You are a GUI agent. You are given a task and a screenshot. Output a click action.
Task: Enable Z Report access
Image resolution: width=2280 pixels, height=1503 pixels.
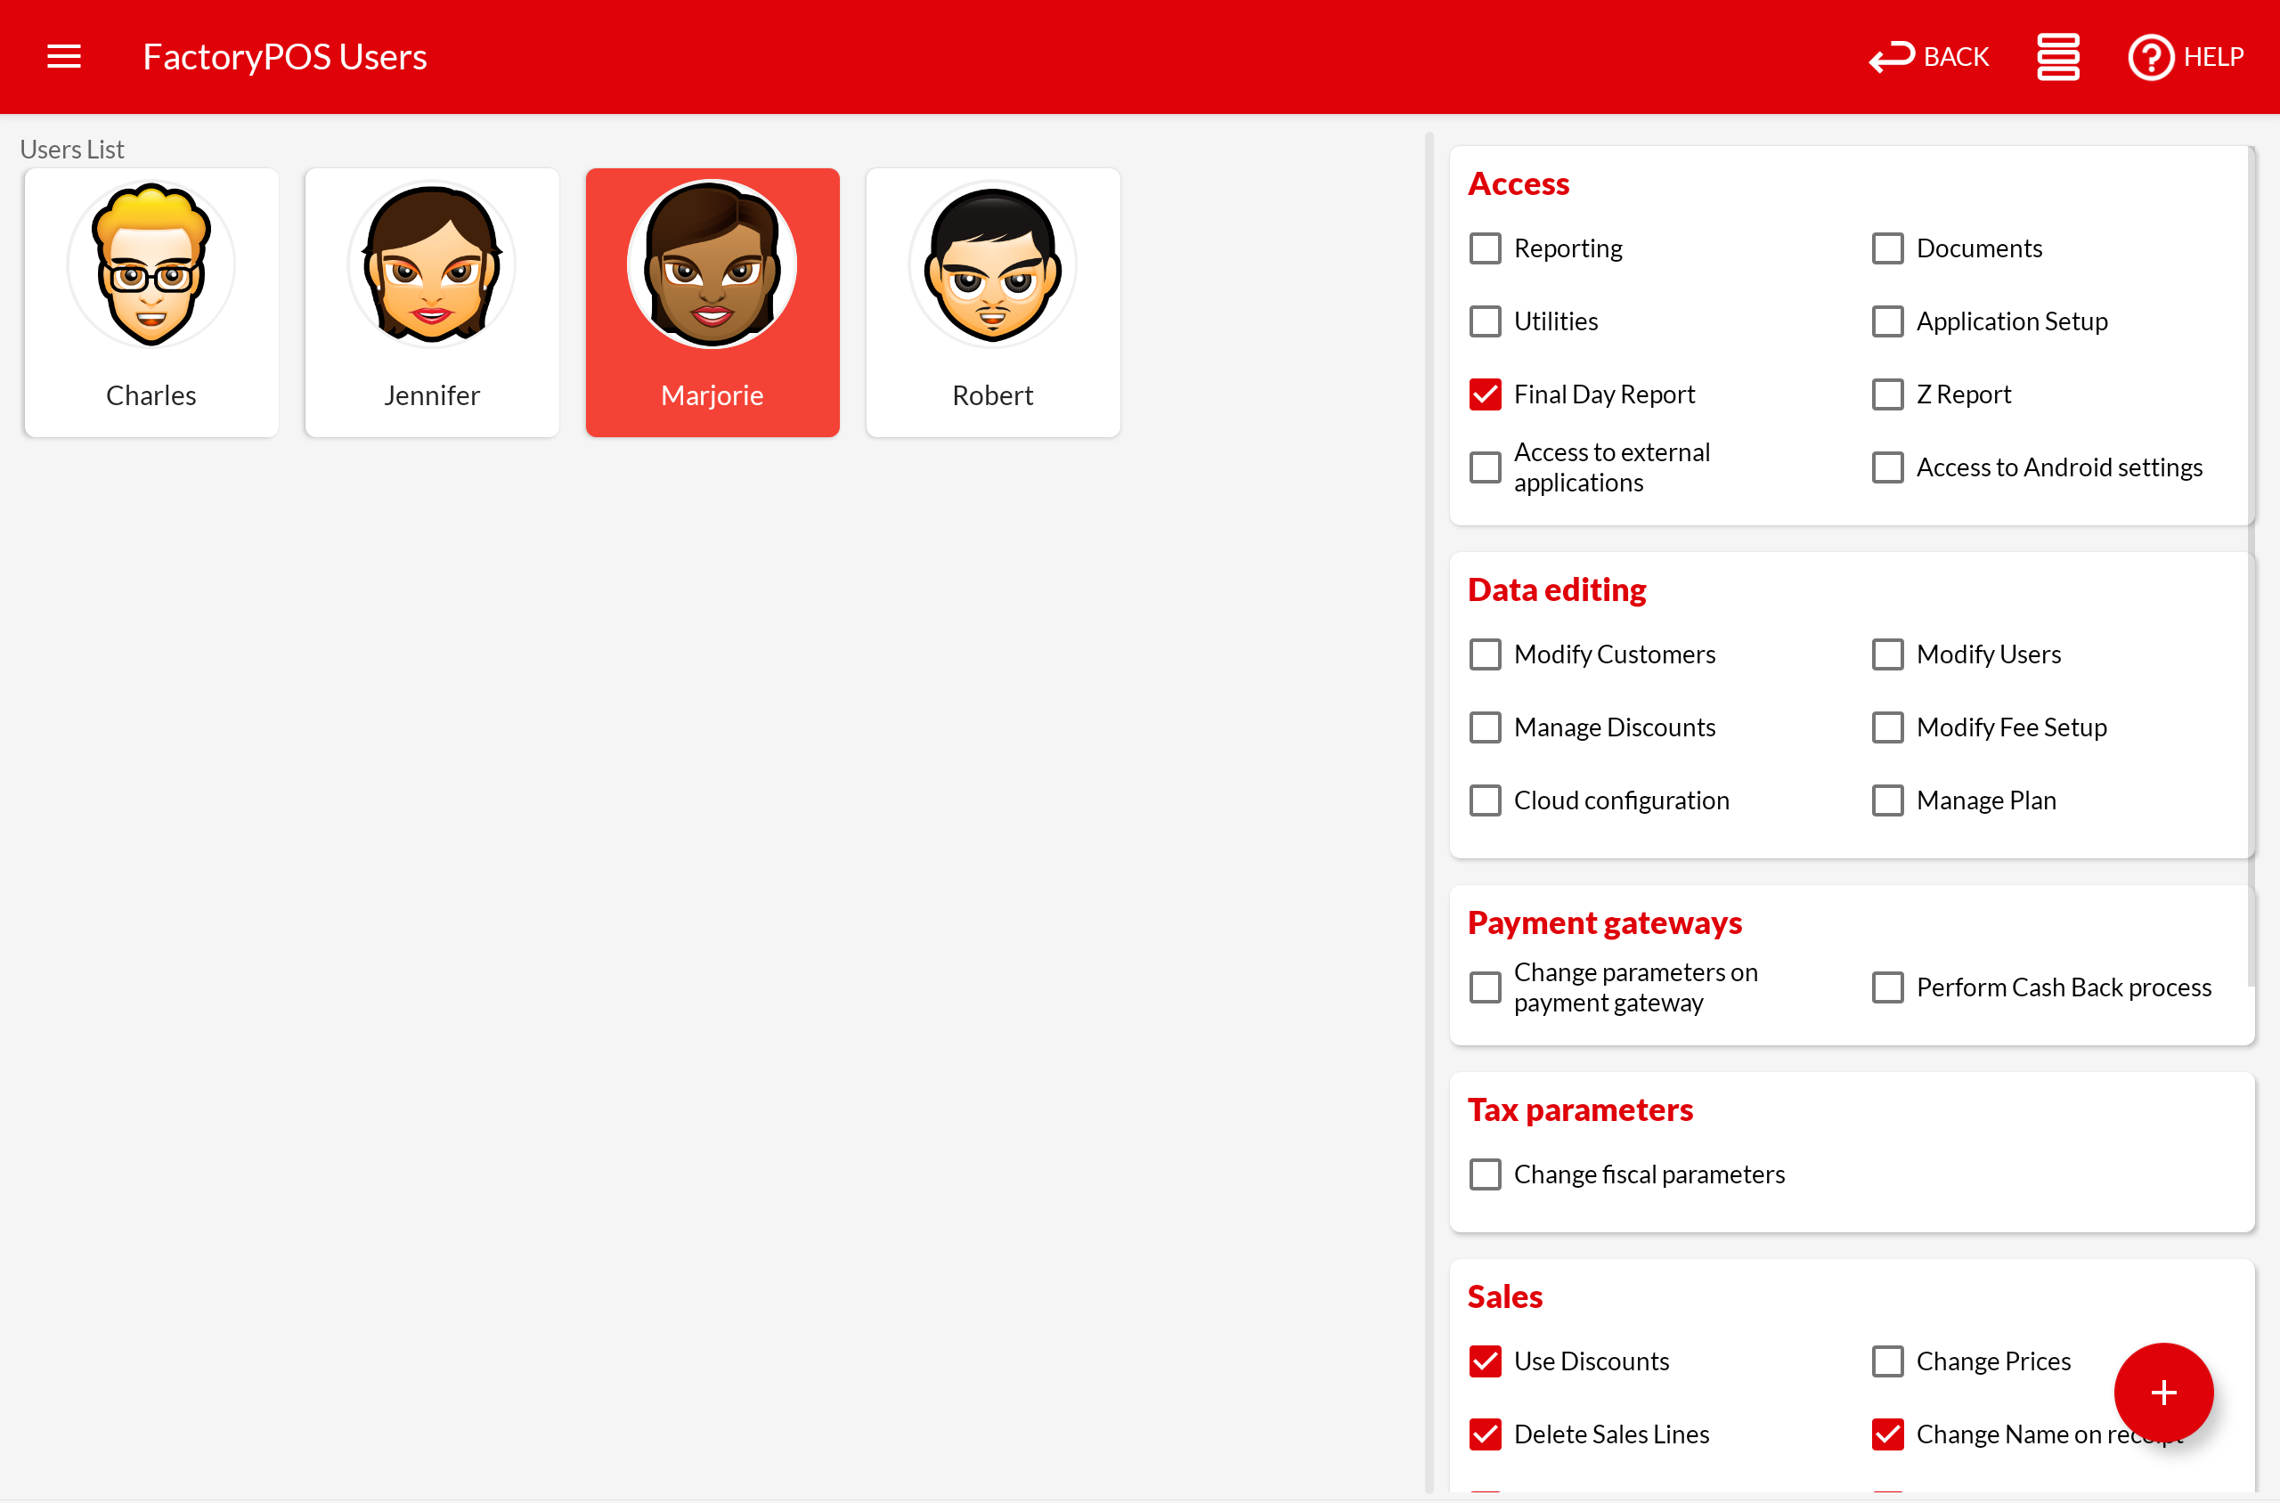(1887, 394)
